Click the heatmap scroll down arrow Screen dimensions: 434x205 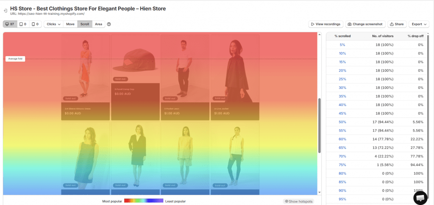(x=320, y=192)
